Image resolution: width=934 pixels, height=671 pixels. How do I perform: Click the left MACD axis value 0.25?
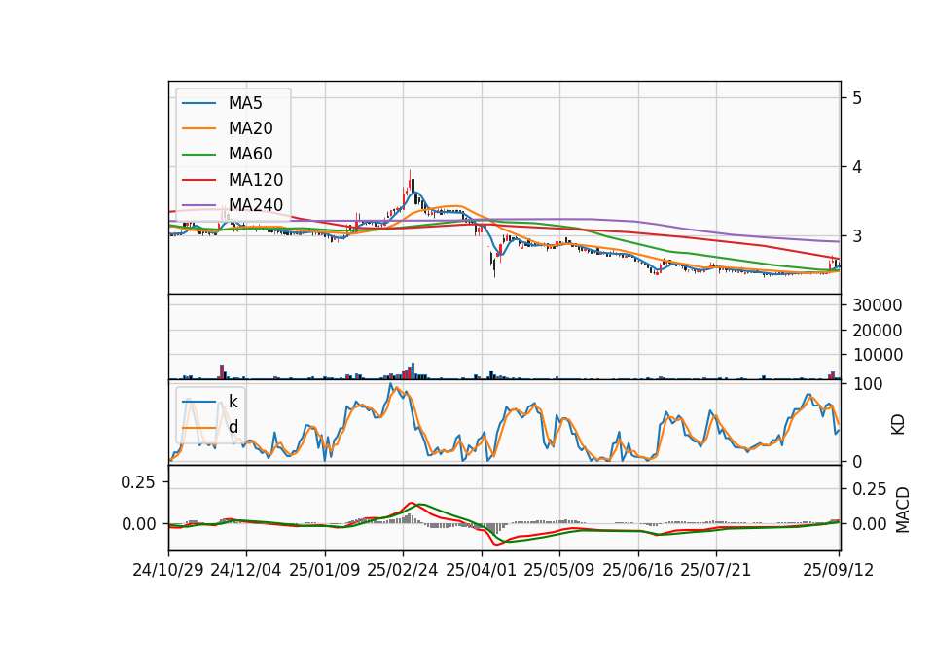(138, 482)
